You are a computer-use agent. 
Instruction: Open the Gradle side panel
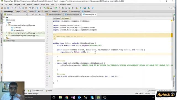(174, 18)
